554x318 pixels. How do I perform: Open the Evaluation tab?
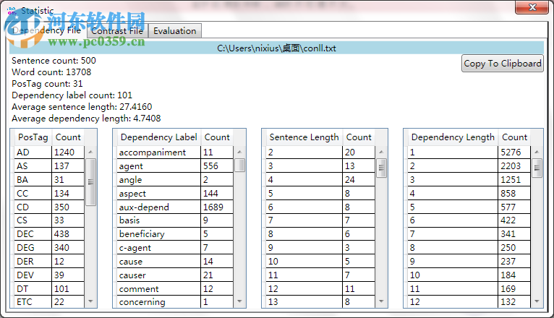point(174,31)
